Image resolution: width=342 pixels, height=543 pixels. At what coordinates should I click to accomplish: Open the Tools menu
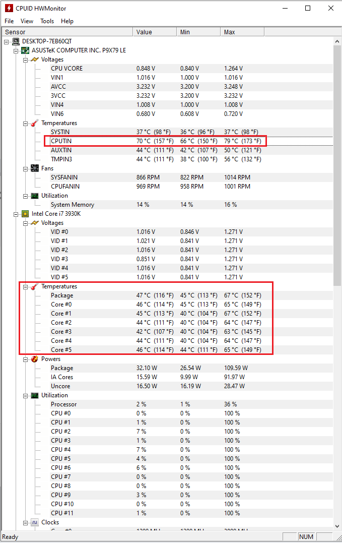(x=47, y=21)
